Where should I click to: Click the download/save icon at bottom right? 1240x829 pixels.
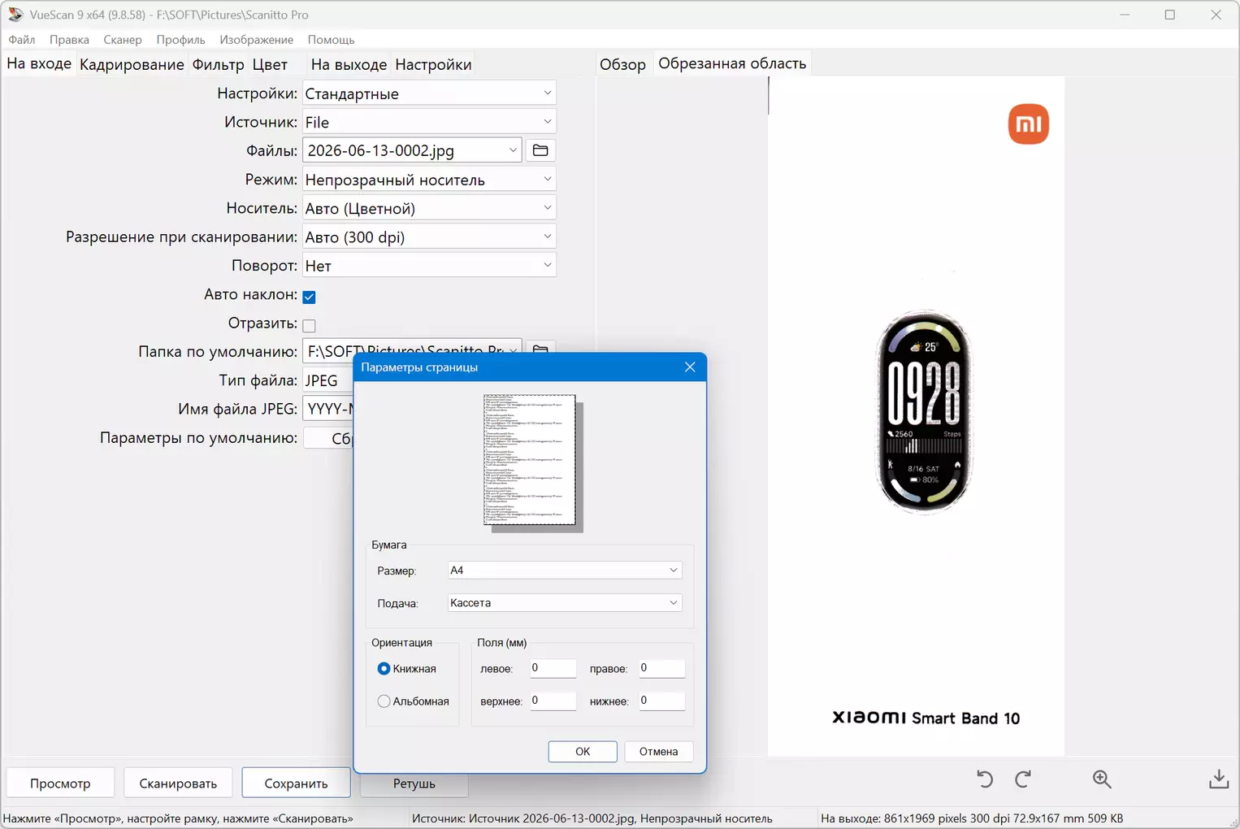point(1219,779)
